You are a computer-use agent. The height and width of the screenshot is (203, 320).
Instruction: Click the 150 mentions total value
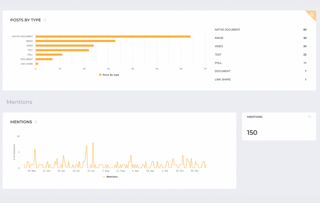coord(252,132)
